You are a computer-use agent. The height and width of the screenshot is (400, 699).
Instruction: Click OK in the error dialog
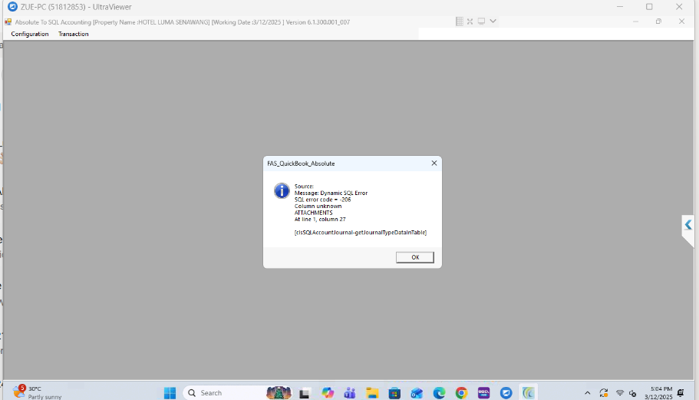pos(414,257)
